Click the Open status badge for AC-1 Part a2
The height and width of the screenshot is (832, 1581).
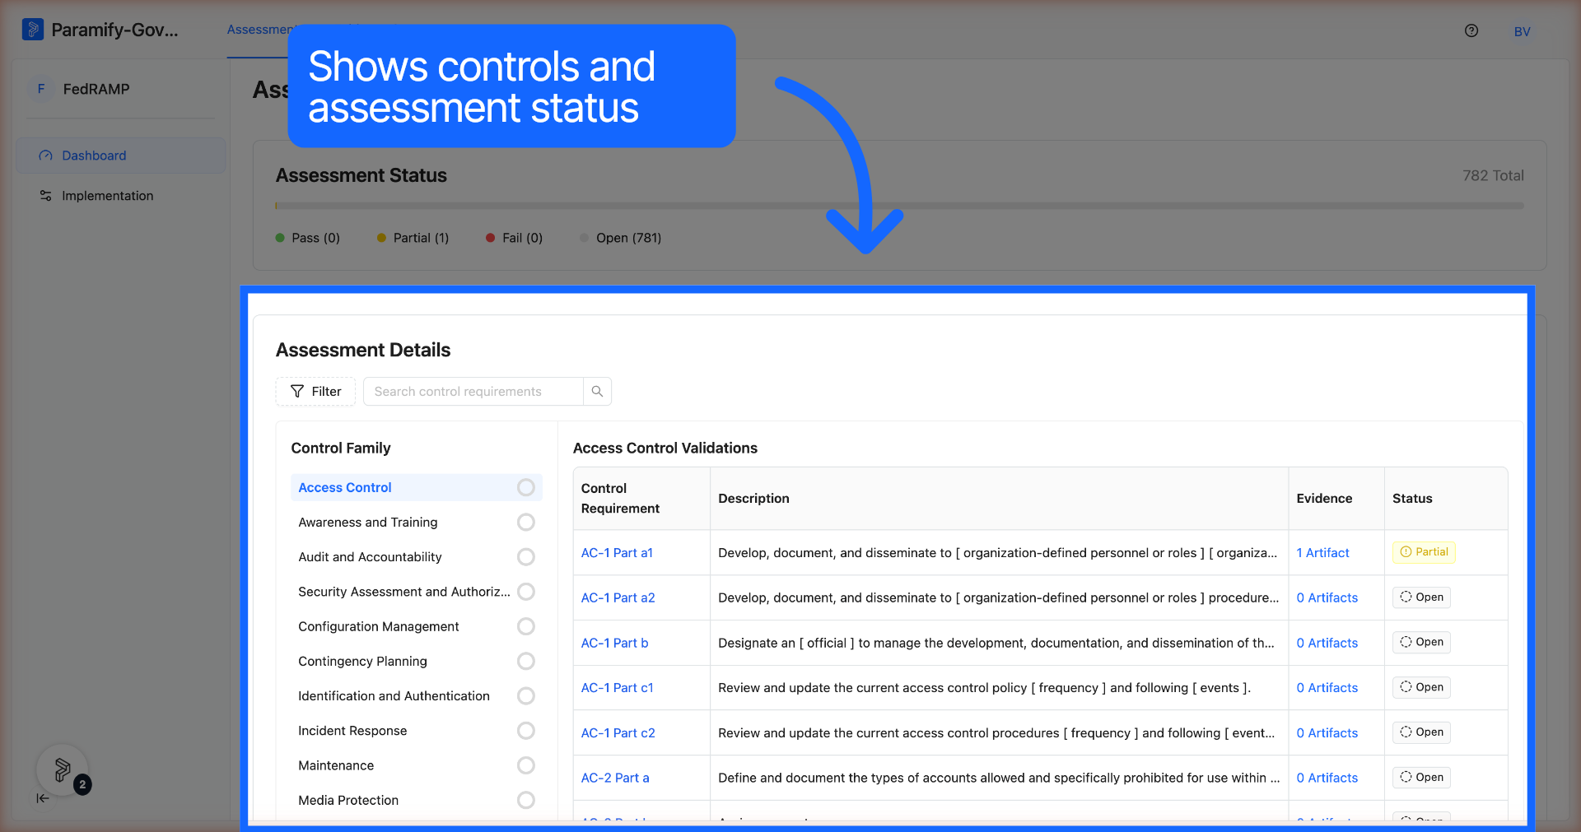1421,597
